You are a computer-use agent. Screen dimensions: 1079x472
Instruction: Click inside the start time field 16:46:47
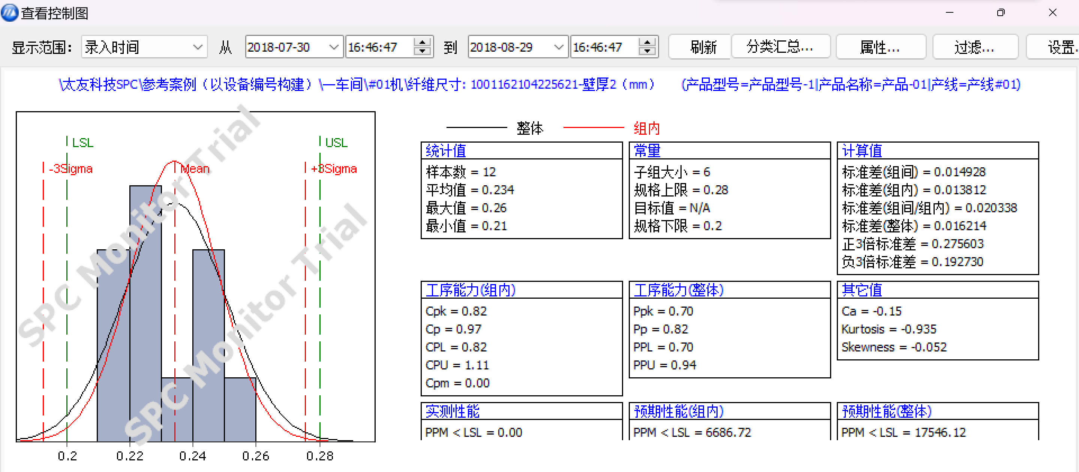point(373,47)
